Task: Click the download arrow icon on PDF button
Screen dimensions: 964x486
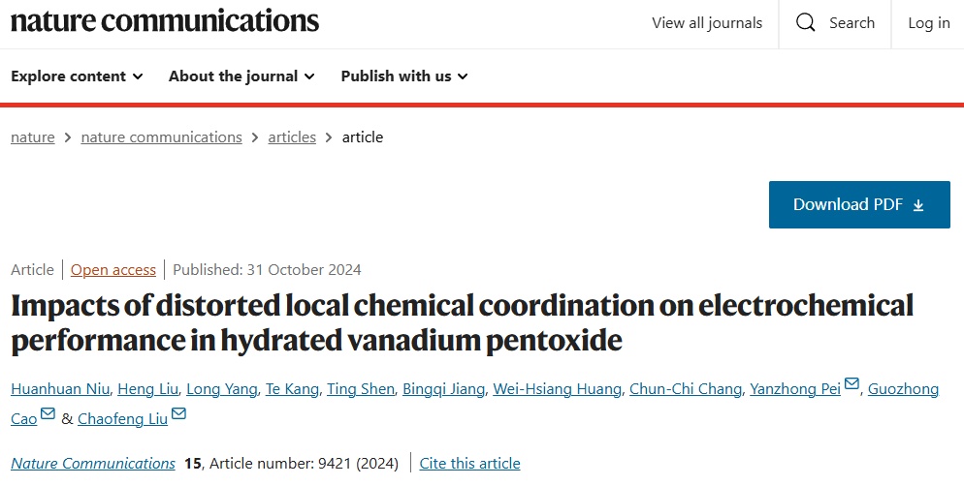Action: [x=918, y=205]
